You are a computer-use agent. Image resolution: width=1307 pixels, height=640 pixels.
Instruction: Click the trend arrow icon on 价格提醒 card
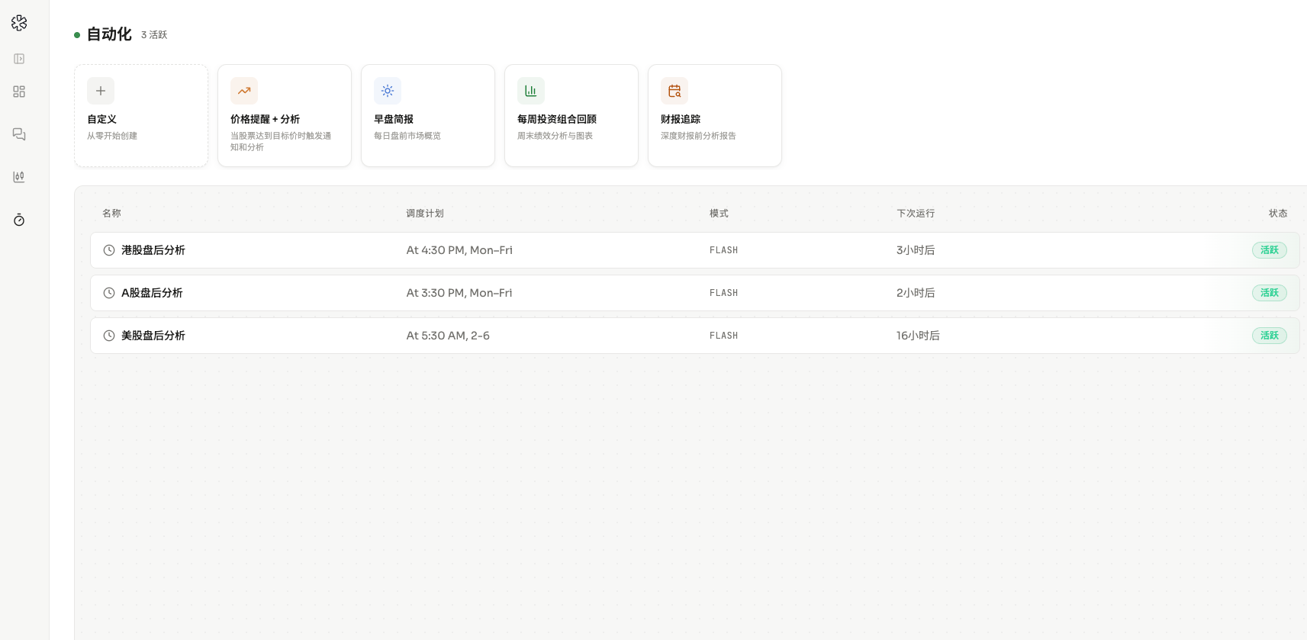244,91
